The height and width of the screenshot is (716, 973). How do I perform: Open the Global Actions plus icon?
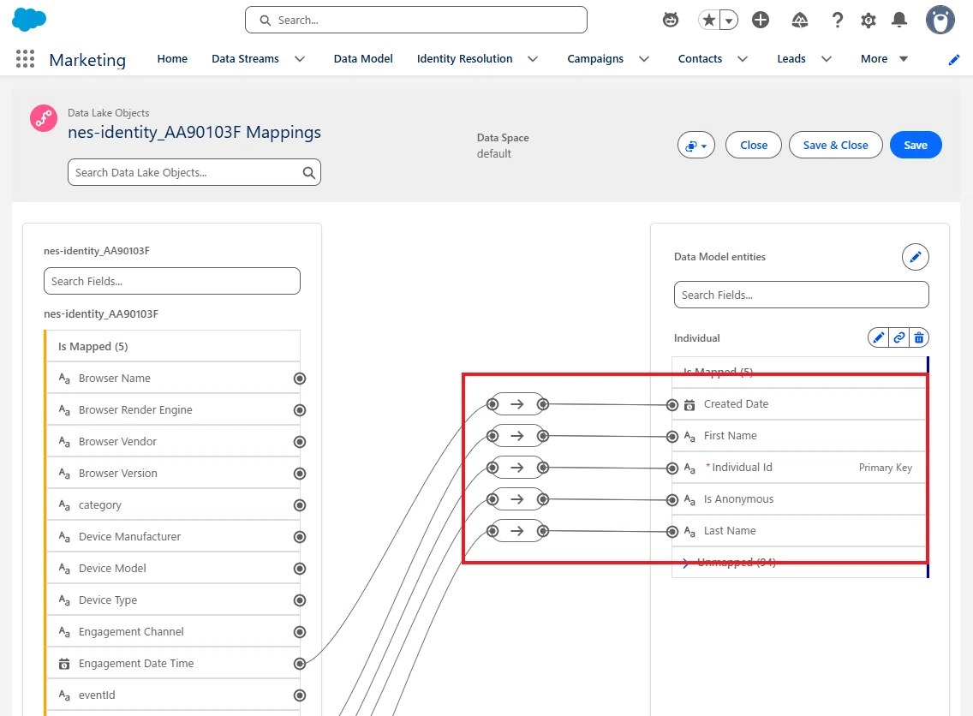tap(761, 20)
